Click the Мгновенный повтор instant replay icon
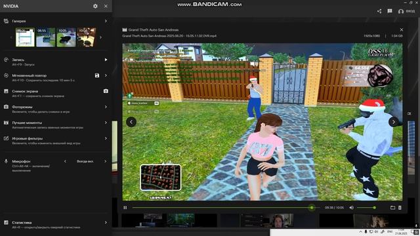The image size is (420, 236). tap(6, 75)
